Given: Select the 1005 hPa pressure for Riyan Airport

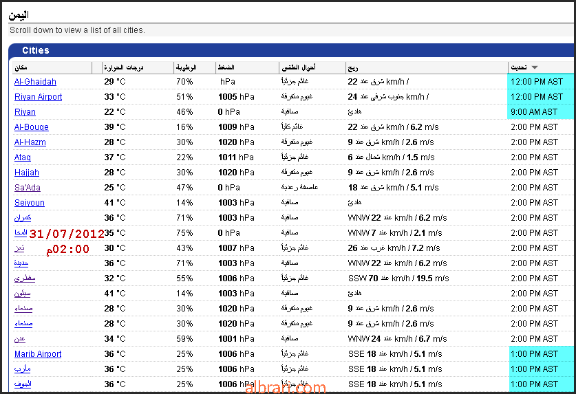Looking at the screenshot, I should [x=236, y=96].
